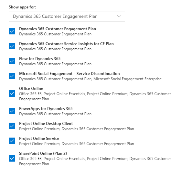Click the dropdown chevron arrow
The width and height of the screenshot is (182, 171).
(x=119, y=16)
